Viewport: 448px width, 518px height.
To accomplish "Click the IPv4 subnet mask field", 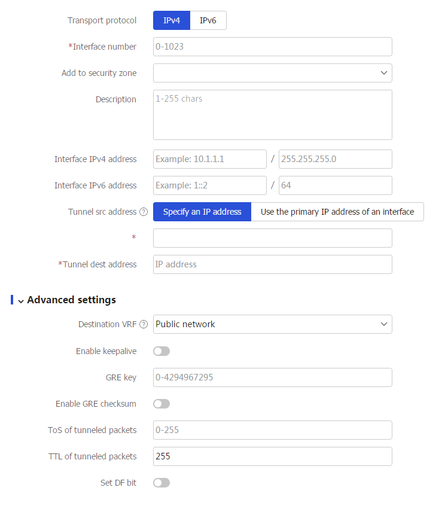I will click(x=336, y=159).
